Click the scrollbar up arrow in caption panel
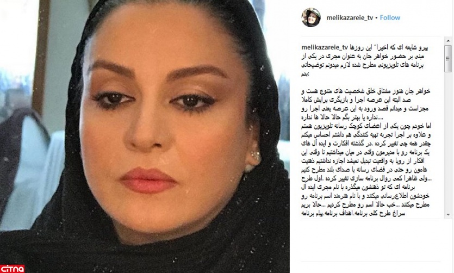Screen dimensions: 454x273 click(449, 41)
